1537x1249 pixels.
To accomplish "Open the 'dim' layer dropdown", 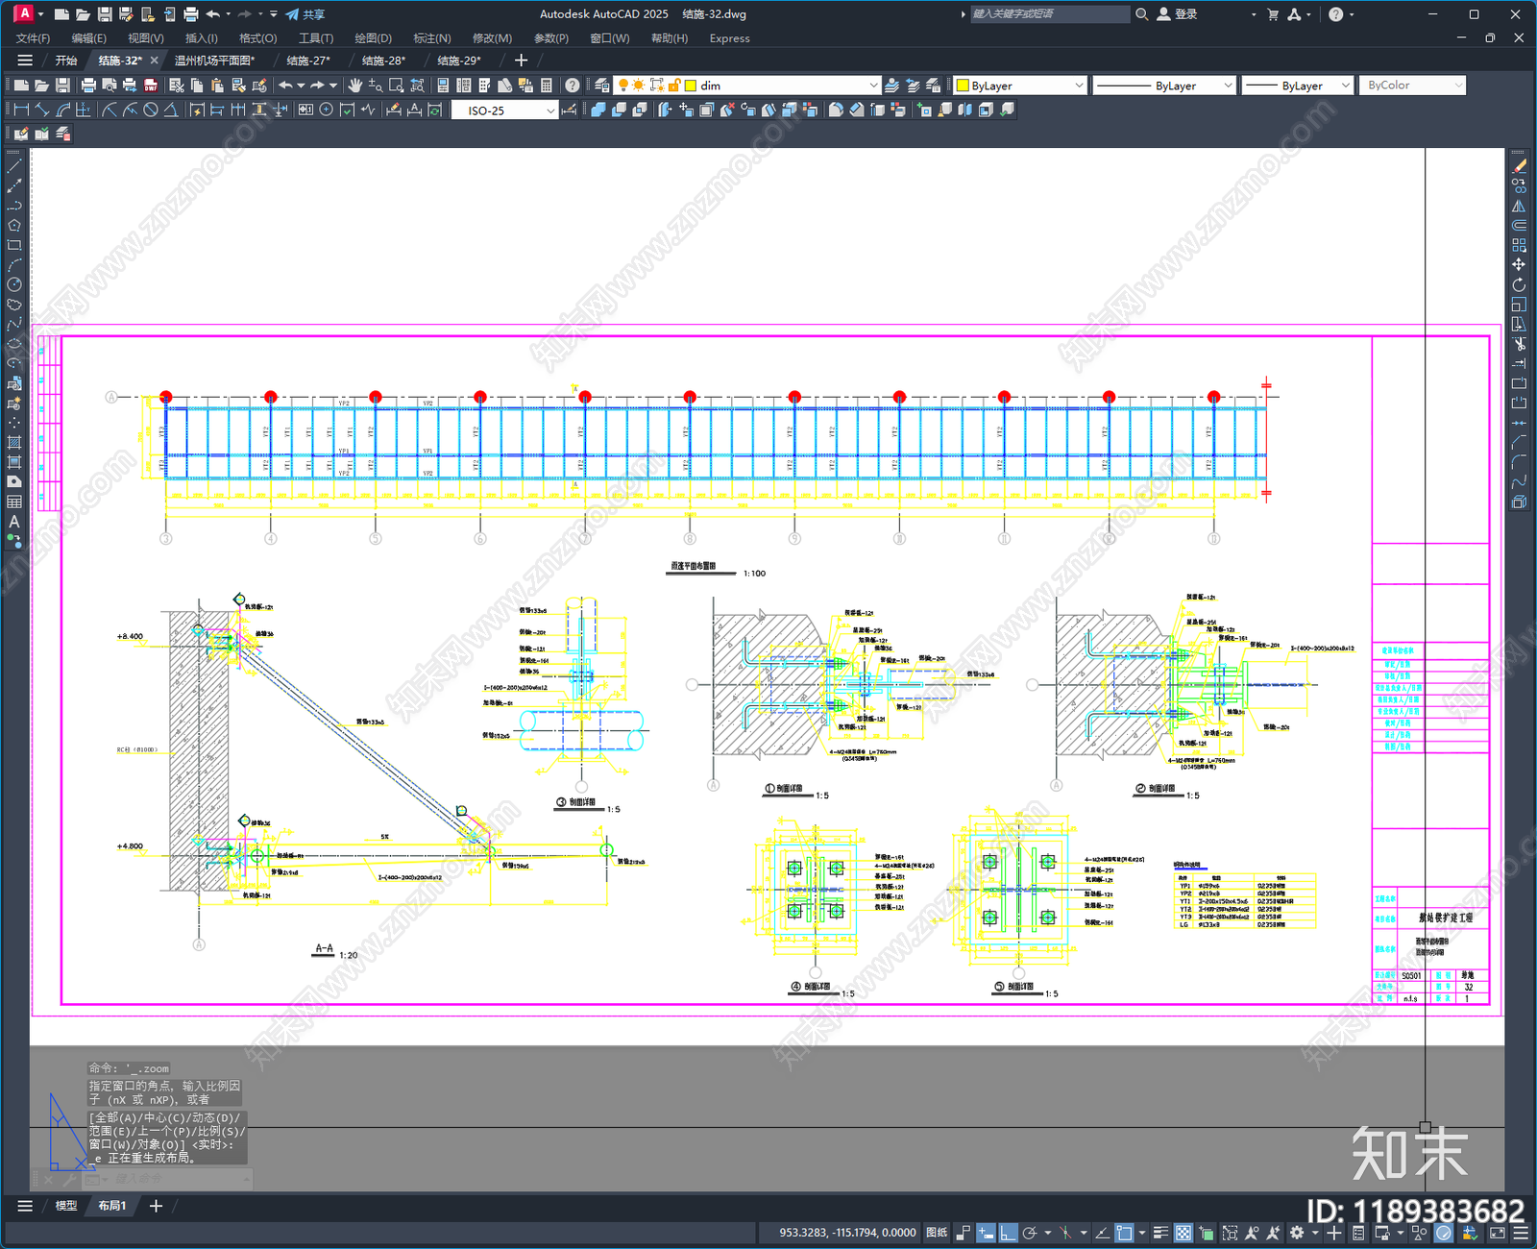I will point(873,86).
